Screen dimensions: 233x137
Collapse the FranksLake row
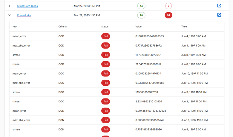pos(10,15)
